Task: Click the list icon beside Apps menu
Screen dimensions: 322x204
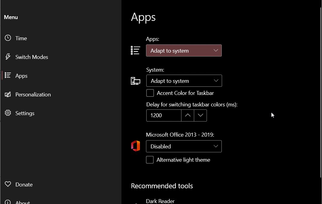Action: click(8, 76)
